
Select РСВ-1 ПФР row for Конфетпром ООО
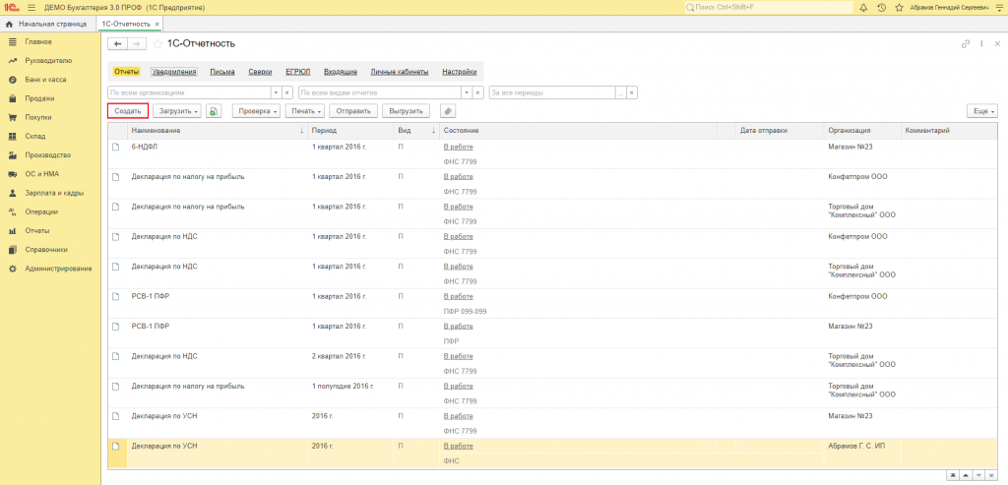[553, 303]
